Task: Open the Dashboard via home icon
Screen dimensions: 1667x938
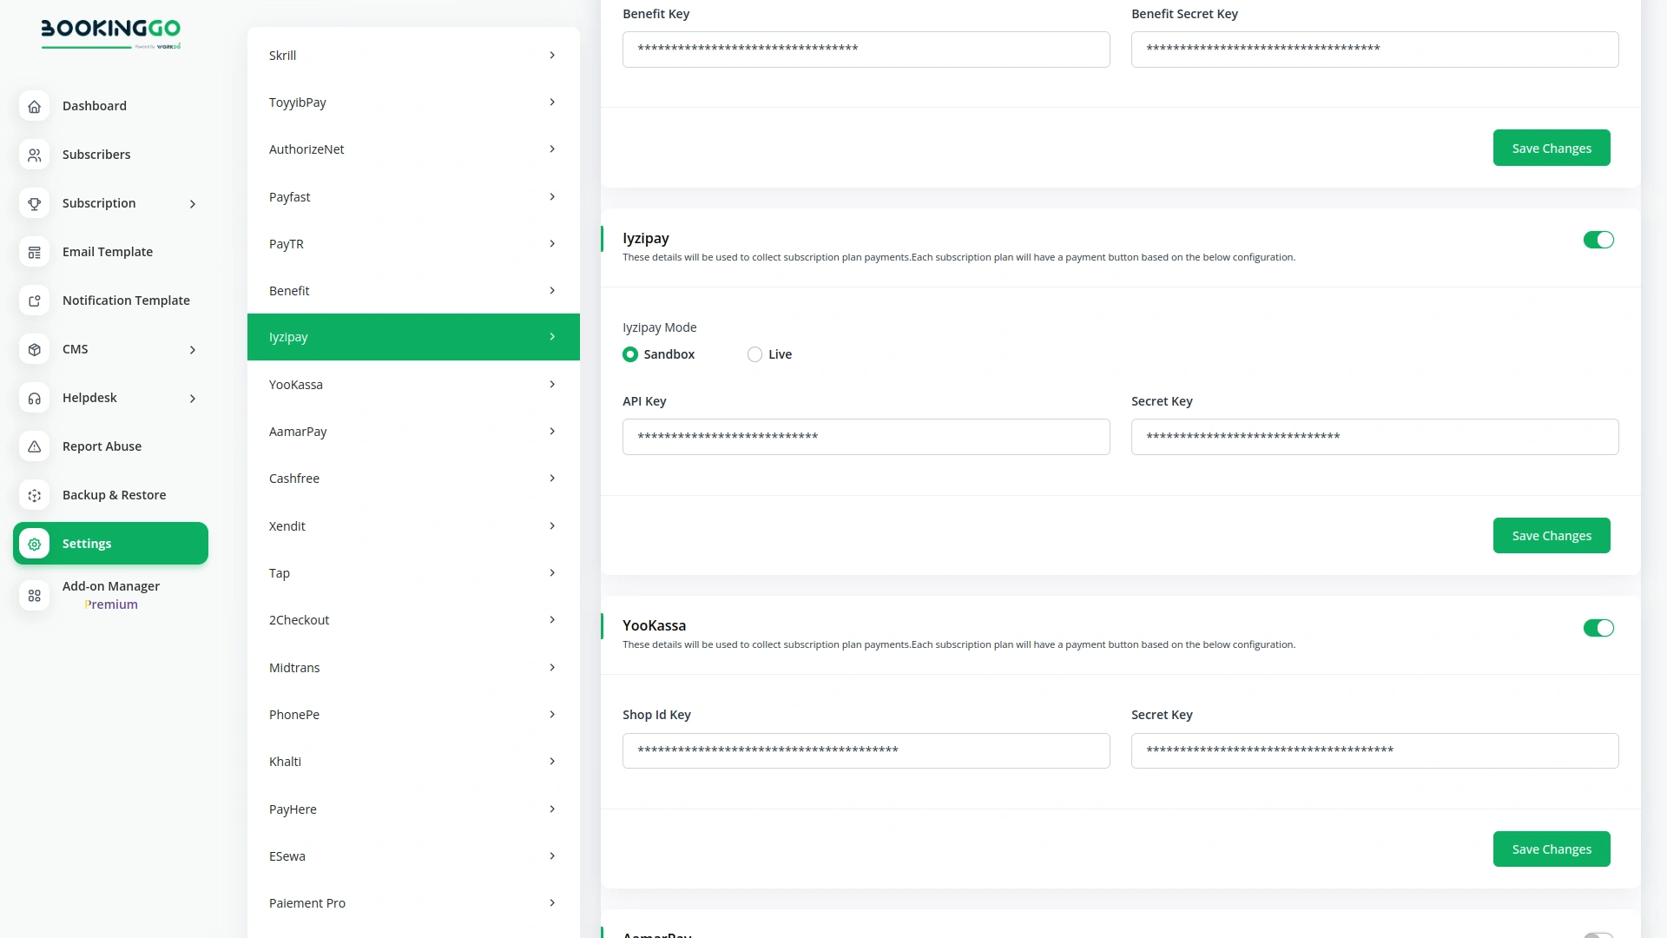Action: pos(34,106)
